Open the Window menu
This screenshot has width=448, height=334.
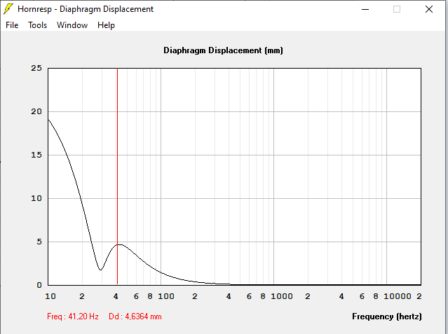coord(72,25)
